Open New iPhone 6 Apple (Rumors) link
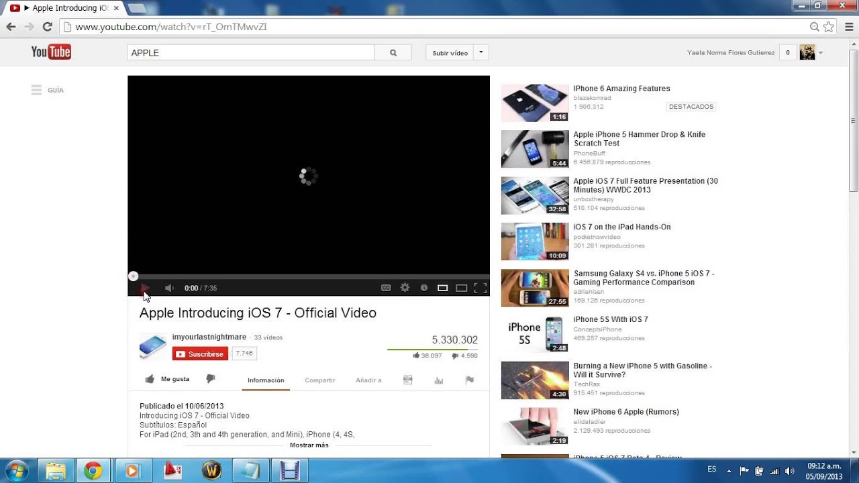859x483 pixels. (626, 412)
